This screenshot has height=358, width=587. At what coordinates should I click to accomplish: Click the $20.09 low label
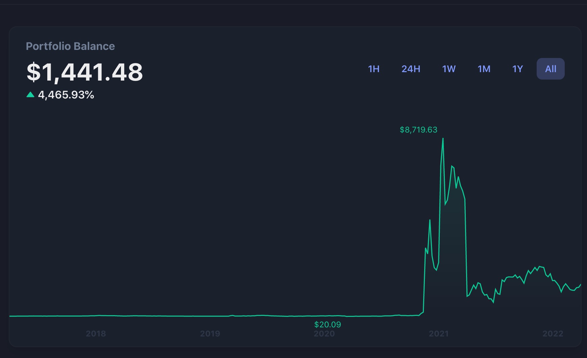pos(327,324)
